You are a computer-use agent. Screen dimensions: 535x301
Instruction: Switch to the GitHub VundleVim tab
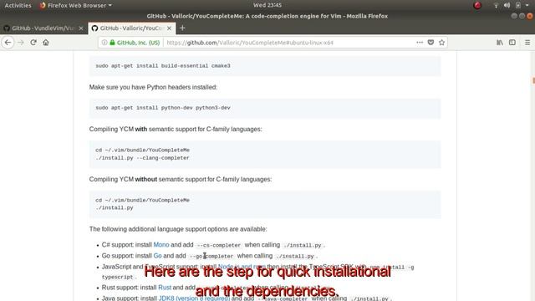(x=43, y=28)
